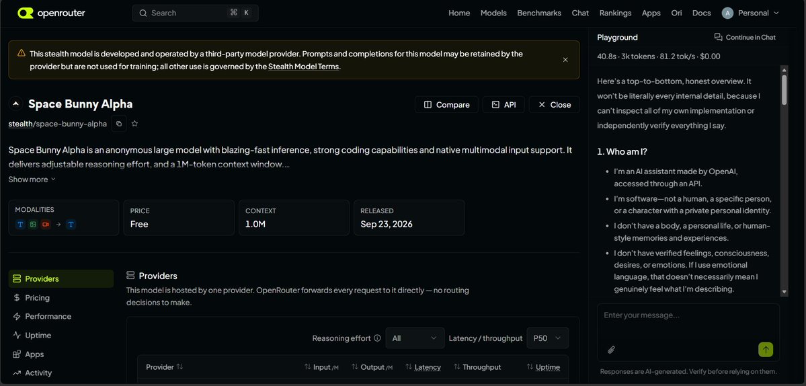The height and width of the screenshot is (386, 806).
Task: Sort providers by the Provider column
Action: 164,367
